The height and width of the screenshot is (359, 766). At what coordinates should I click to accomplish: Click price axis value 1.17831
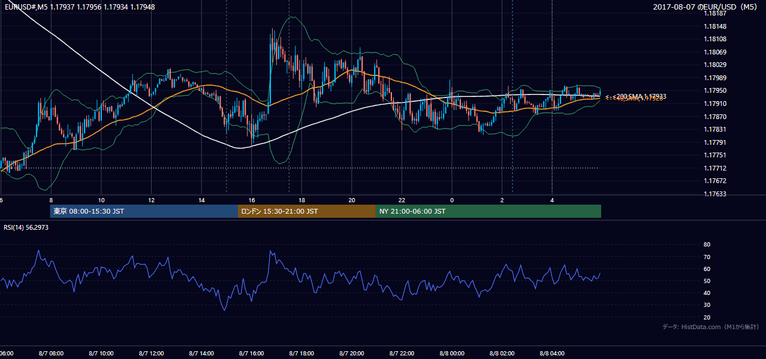coord(714,129)
